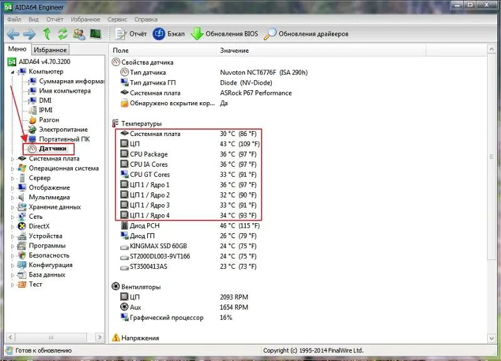This screenshot has width=501, height=361.
Task: Select Тип датчика row
Action: tap(214, 73)
